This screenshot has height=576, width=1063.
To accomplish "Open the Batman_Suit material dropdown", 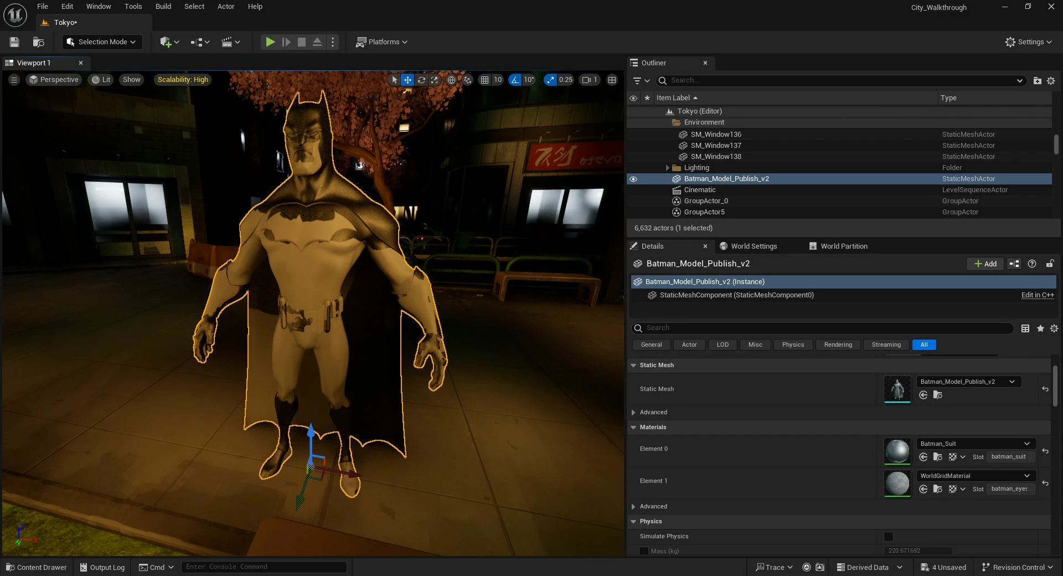I will 976,444.
